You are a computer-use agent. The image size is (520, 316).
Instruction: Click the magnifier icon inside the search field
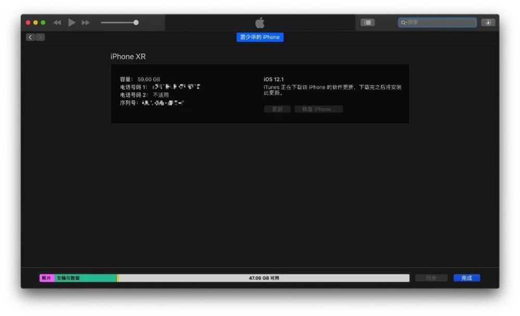(x=402, y=22)
